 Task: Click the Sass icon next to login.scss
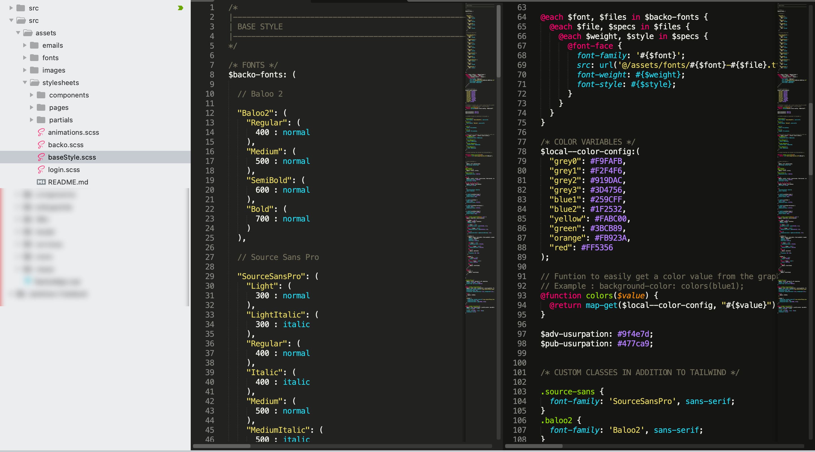tap(41, 169)
